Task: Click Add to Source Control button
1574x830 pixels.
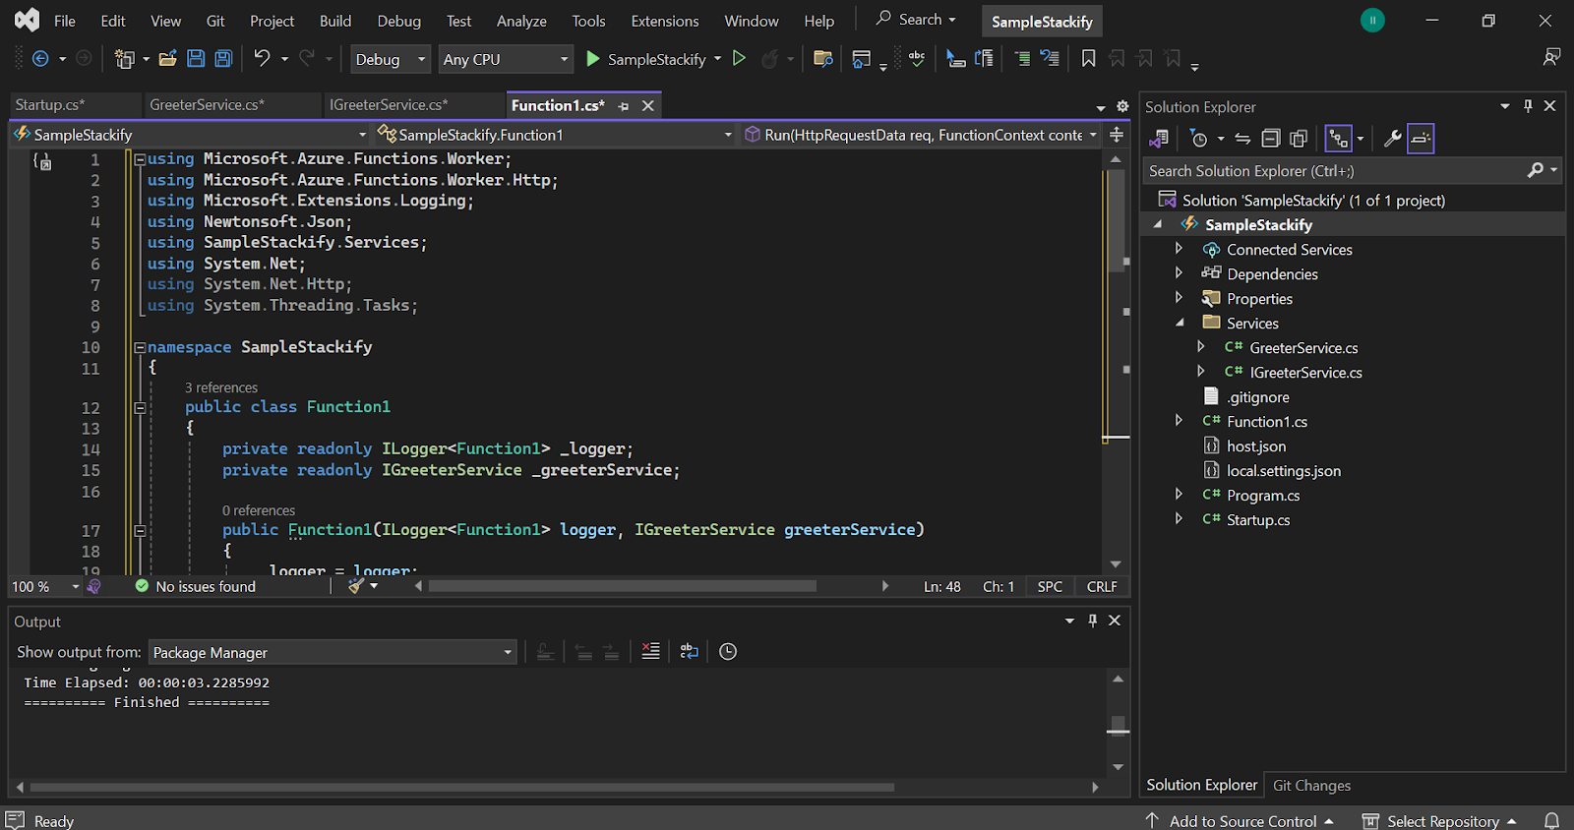Action: [1241, 820]
